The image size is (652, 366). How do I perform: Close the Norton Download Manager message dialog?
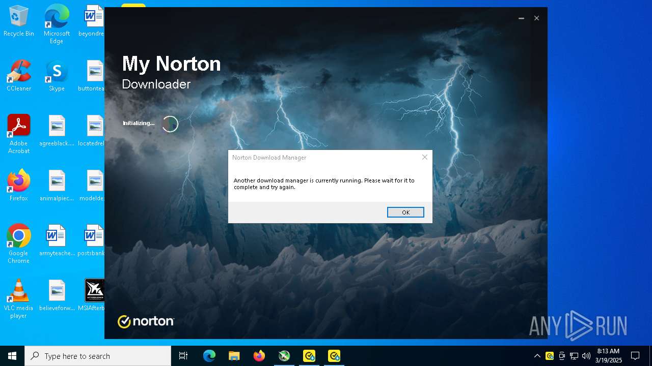click(x=424, y=157)
